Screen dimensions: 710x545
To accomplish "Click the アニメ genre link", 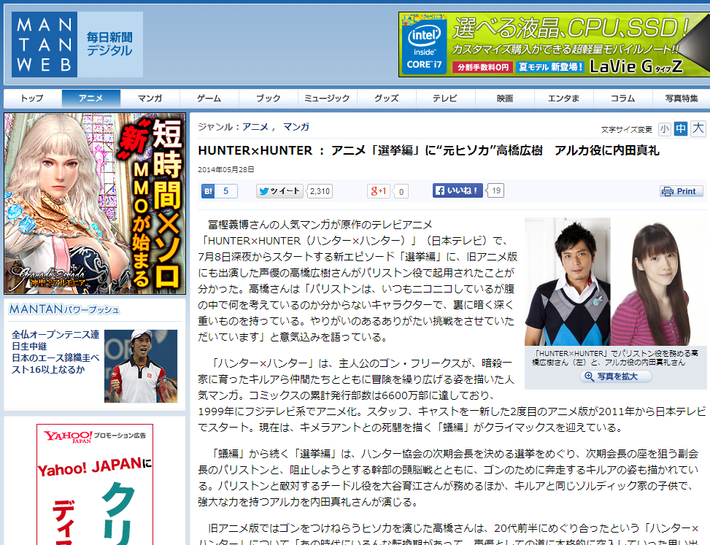I will (x=255, y=127).
